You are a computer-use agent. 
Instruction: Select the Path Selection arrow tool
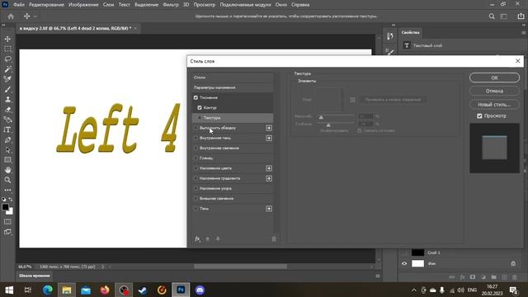7,150
